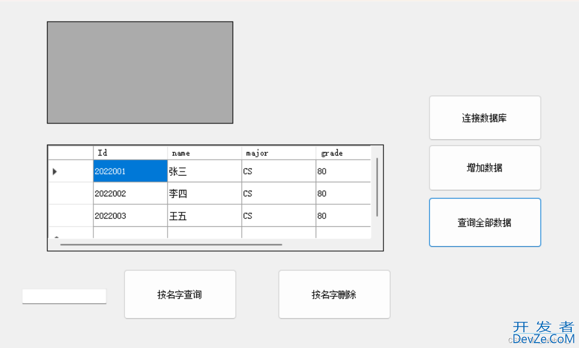Select the grade 80 cell for 王五

click(x=343, y=216)
